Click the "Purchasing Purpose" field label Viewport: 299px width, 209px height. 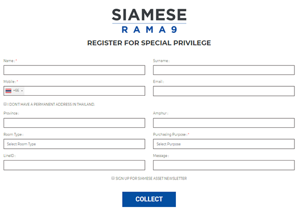point(171,135)
